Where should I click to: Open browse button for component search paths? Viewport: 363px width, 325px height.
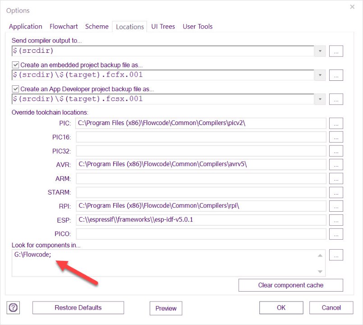pyautogui.click(x=336, y=255)
